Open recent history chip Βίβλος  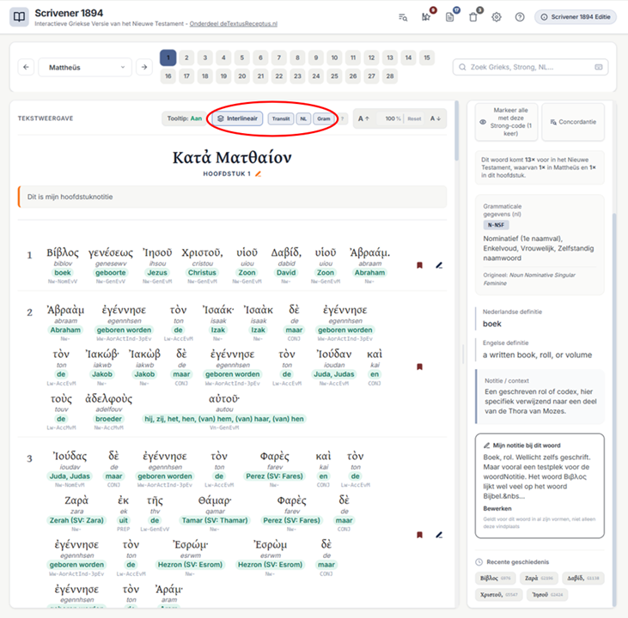496,578
